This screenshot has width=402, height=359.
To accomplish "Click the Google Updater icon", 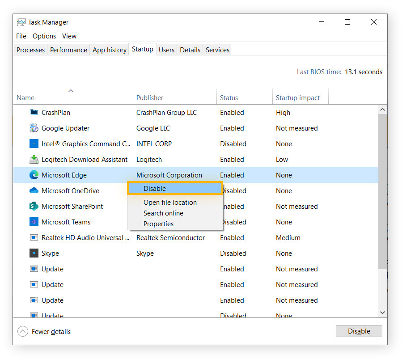I will [x=34, y=128].
